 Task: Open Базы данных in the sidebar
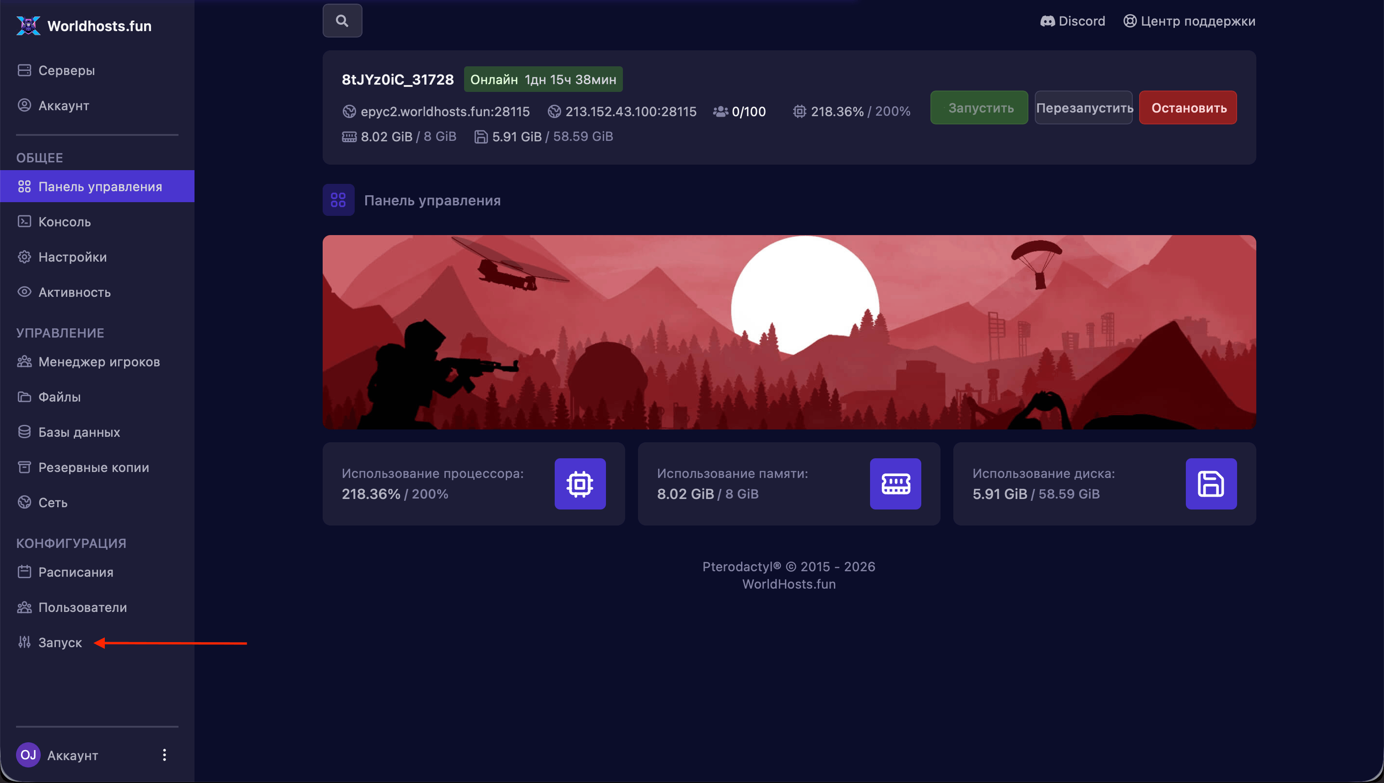97,432
